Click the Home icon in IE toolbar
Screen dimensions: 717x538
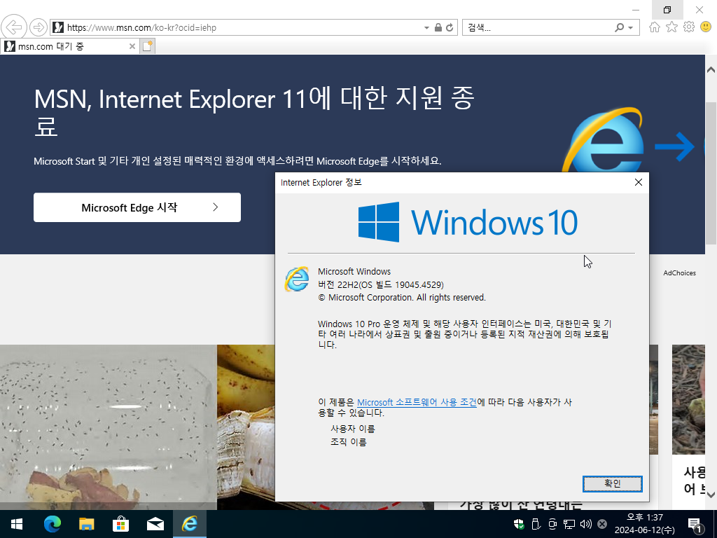point(655,27)
